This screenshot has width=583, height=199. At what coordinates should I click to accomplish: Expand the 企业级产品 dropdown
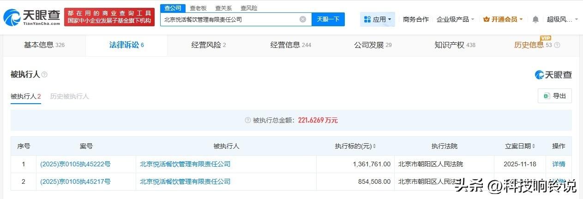(455, 19)
